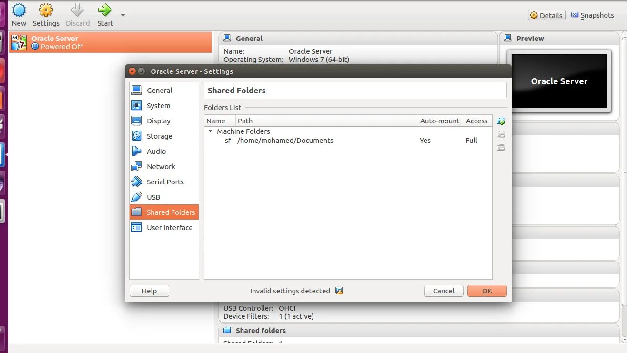Open the Start button dropdown arrow
627x353 pixels.
[123, 15]
